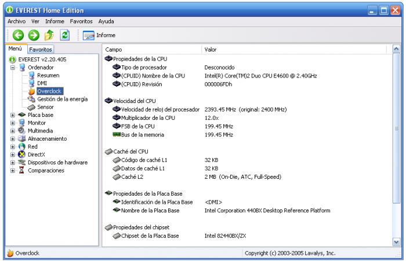
Task: Click the chip icon beside Caché del CPU
Action: pyautogui.click(x=108, y=152)
